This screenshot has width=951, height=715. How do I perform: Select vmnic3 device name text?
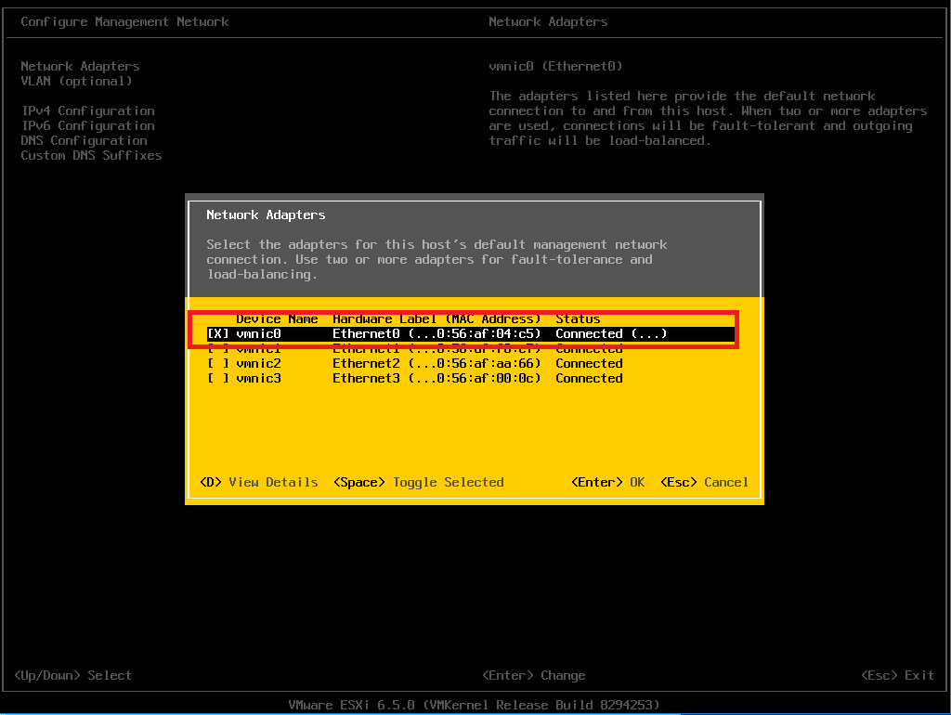click(258, 379)
